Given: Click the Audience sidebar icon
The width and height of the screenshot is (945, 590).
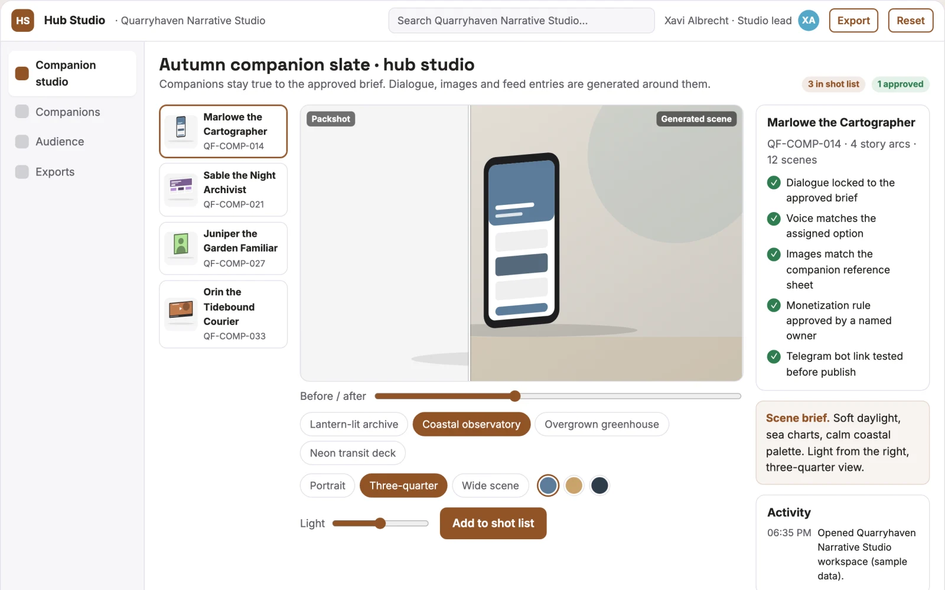Looking at the screenshot, I should tap(22, 142).
